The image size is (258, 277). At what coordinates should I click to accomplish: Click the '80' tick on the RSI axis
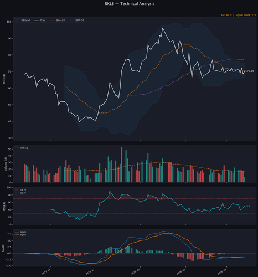click(x=10, y=195)
